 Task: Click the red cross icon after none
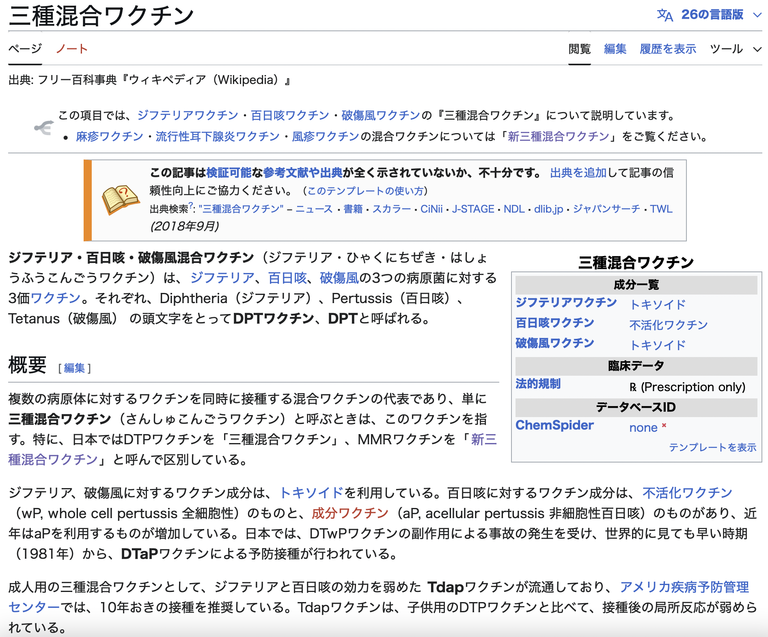[664, 425]
